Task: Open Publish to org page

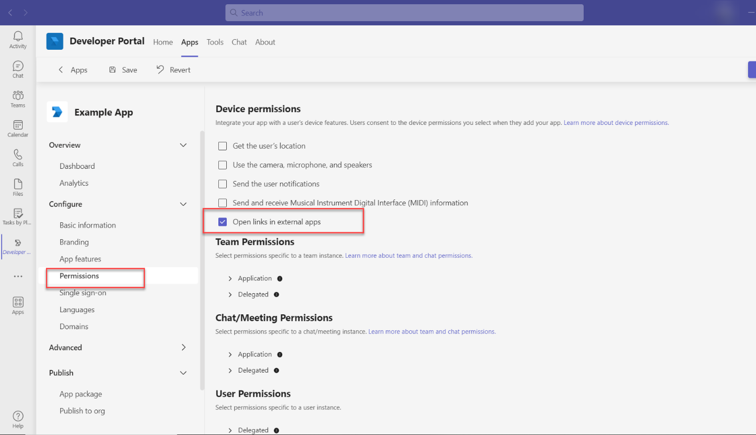Action: click(x=82, y=411)
